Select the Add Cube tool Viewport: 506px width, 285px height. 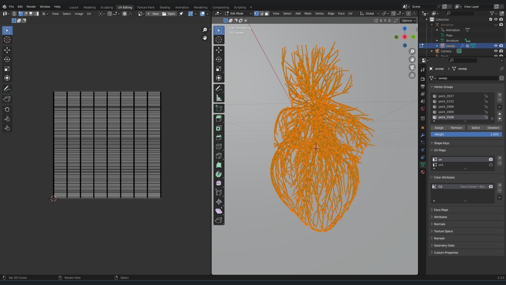pyautogui.click(x=219, y=108)
